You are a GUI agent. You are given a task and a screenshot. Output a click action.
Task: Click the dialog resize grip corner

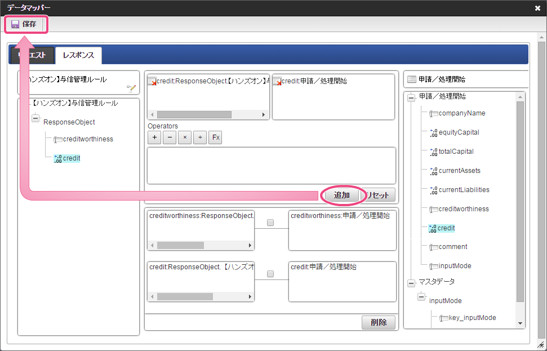[x=541, y=345]
